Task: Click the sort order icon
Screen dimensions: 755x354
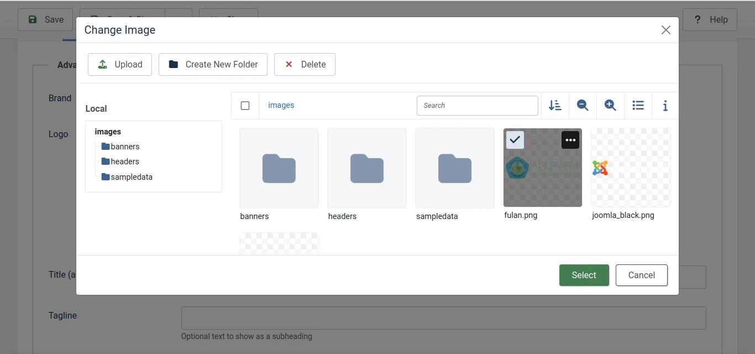Action: click(x=555, y=106)
